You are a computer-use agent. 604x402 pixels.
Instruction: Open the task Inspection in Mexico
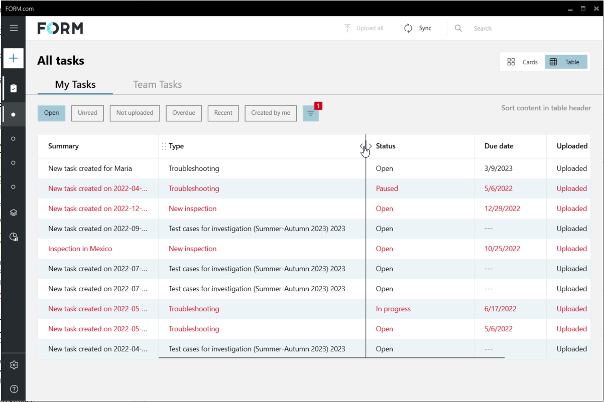[80, 248]
